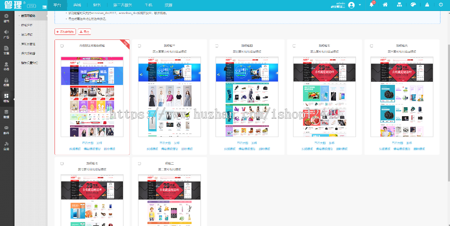This screenshot has height=226, width=450.
Task: Click the broom clear-cache icon
Action: (427, 4)
